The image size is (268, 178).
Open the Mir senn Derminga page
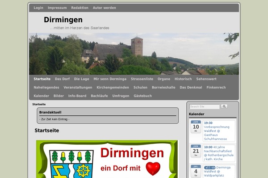110,79
